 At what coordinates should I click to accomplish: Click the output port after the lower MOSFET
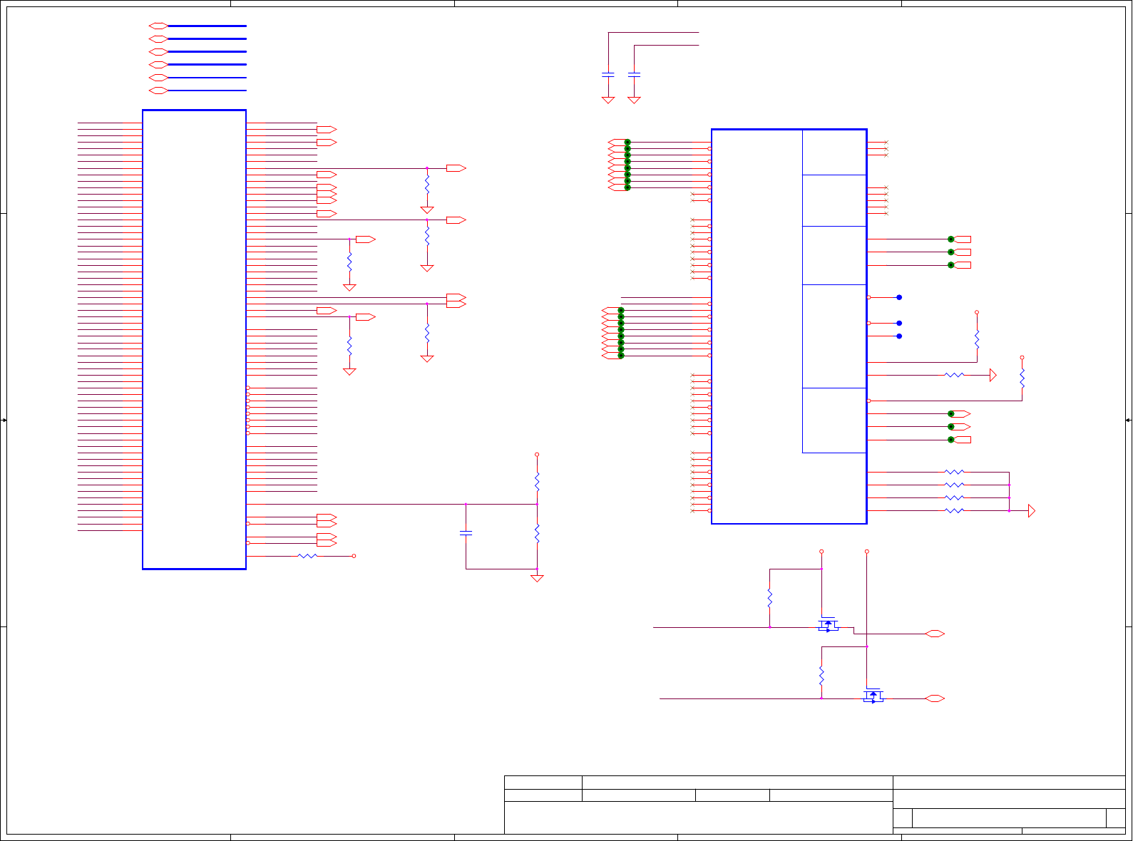(x=935, y=698)
